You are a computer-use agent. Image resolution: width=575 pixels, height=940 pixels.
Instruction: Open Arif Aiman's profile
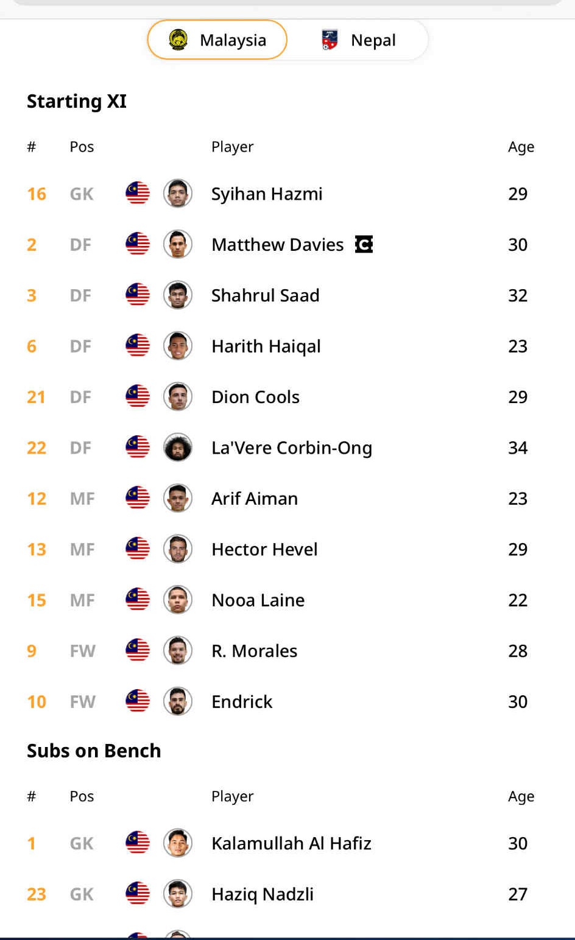[254, 499]
